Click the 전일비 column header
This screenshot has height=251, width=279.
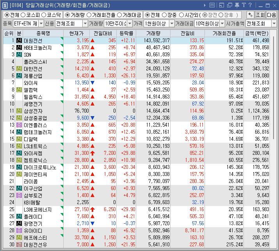click(x=187, y=33)
